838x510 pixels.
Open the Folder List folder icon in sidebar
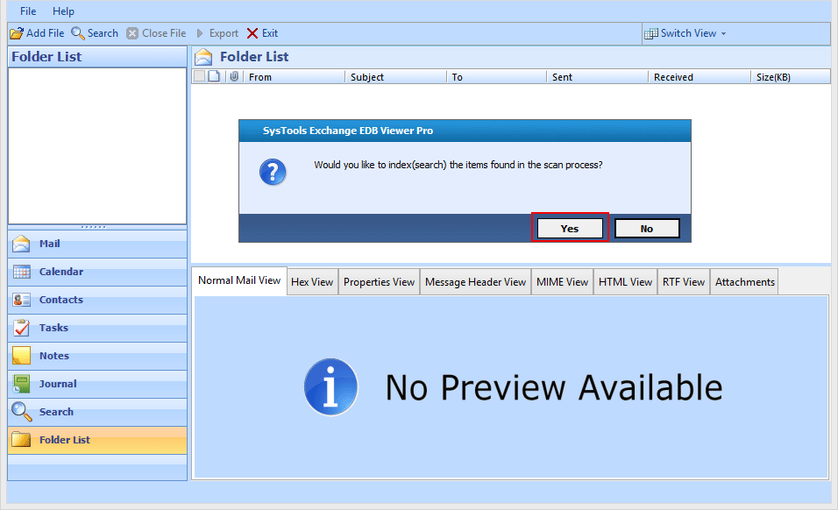click(21, 440)
